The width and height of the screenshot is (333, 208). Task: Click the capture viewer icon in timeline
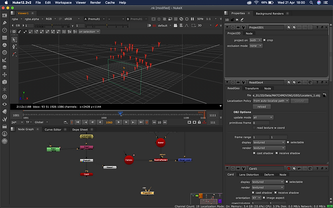pos(194,122)
